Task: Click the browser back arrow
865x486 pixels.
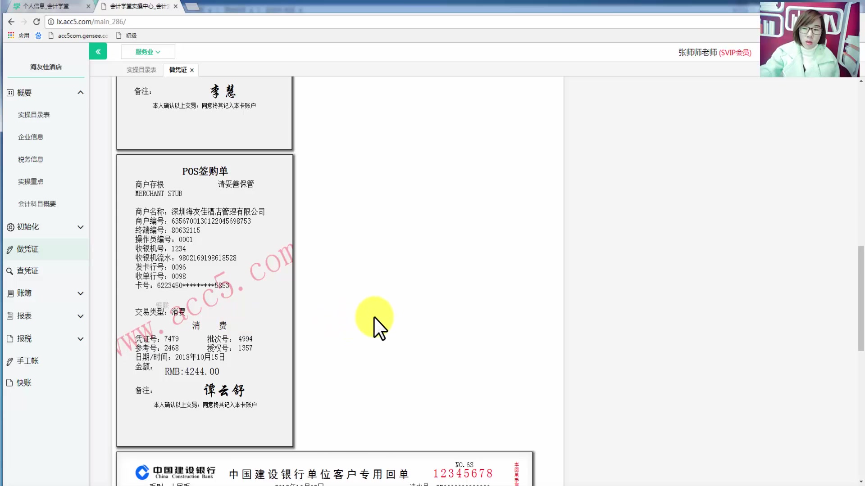Action: click(x=11, y=22)
